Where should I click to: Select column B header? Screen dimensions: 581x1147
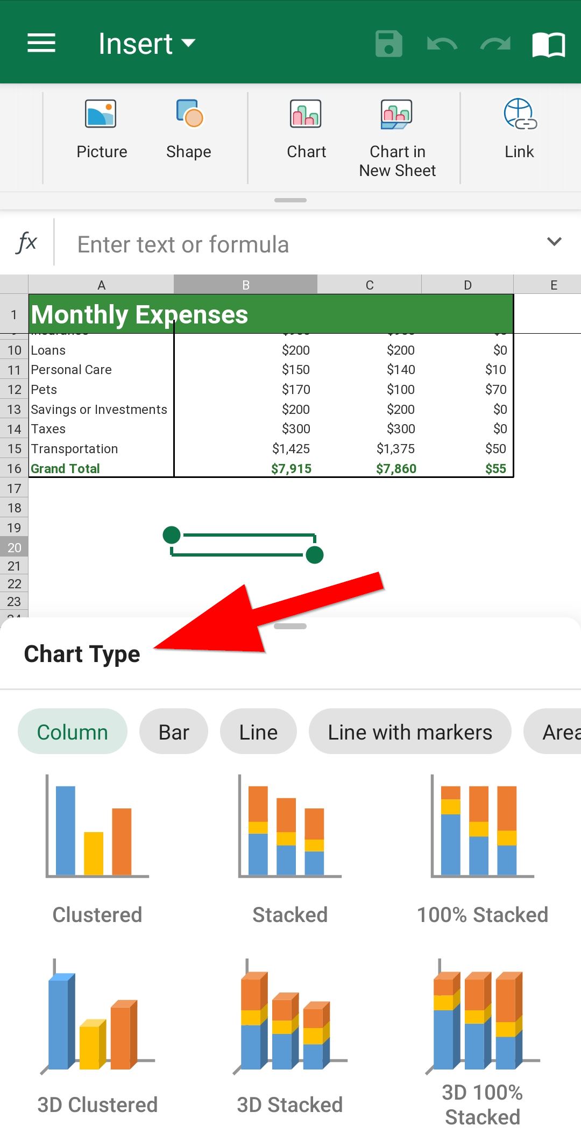(x=246, y=285)
